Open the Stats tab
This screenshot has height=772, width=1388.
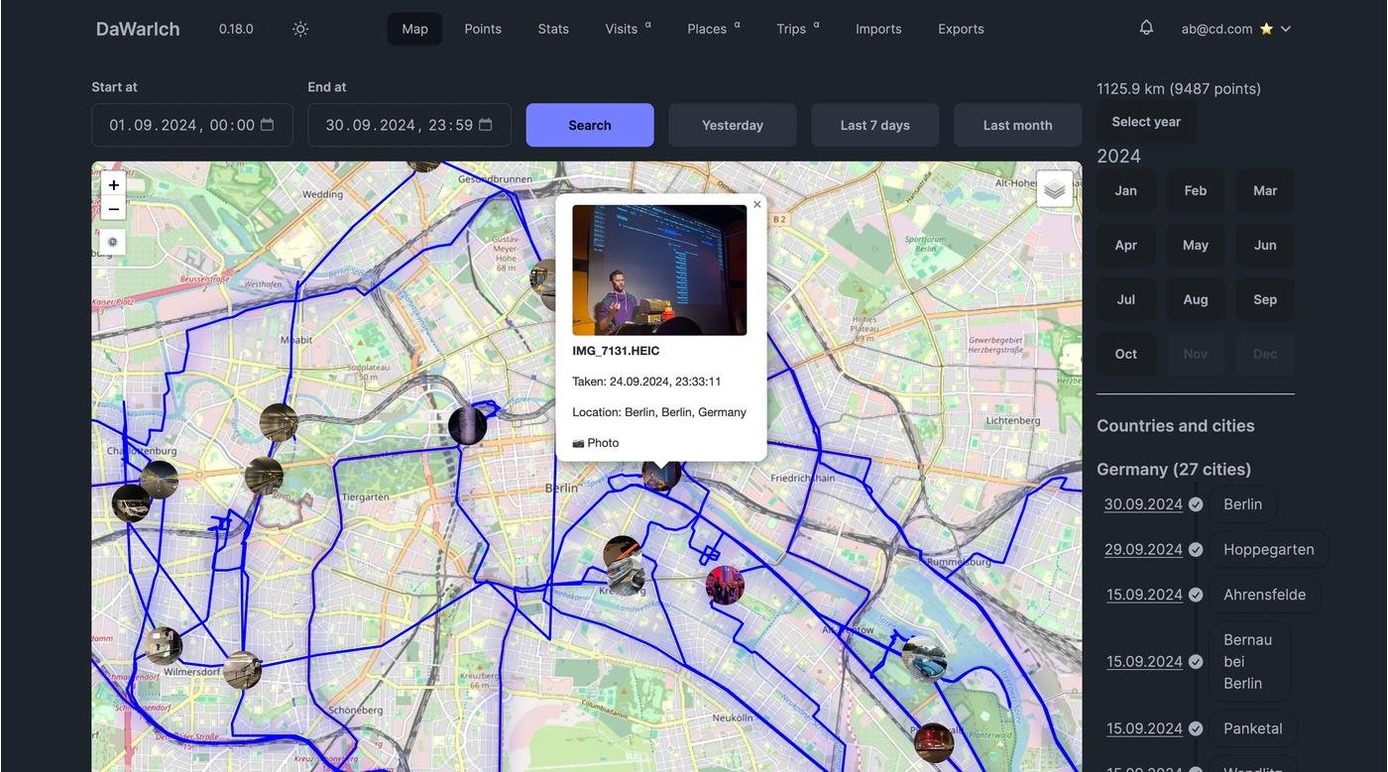point(553,29)
